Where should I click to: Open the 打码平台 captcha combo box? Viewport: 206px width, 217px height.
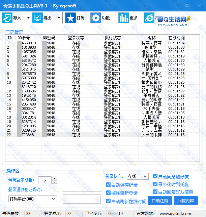click(53, 199)
